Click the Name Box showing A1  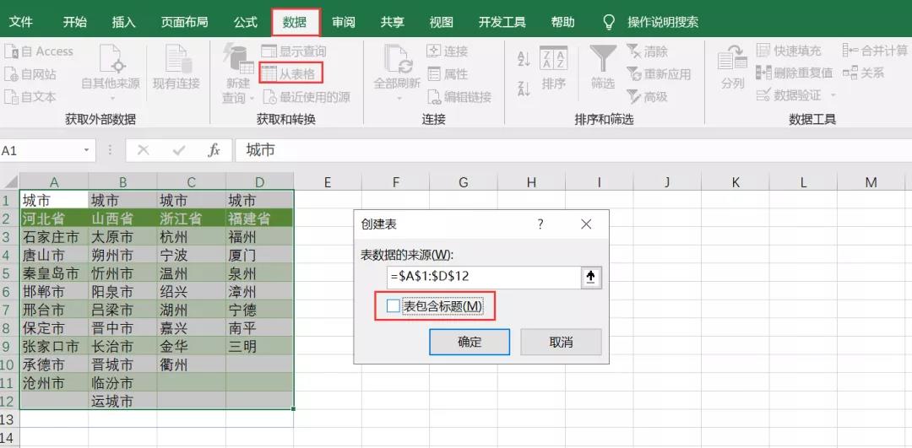pos(40,150)
